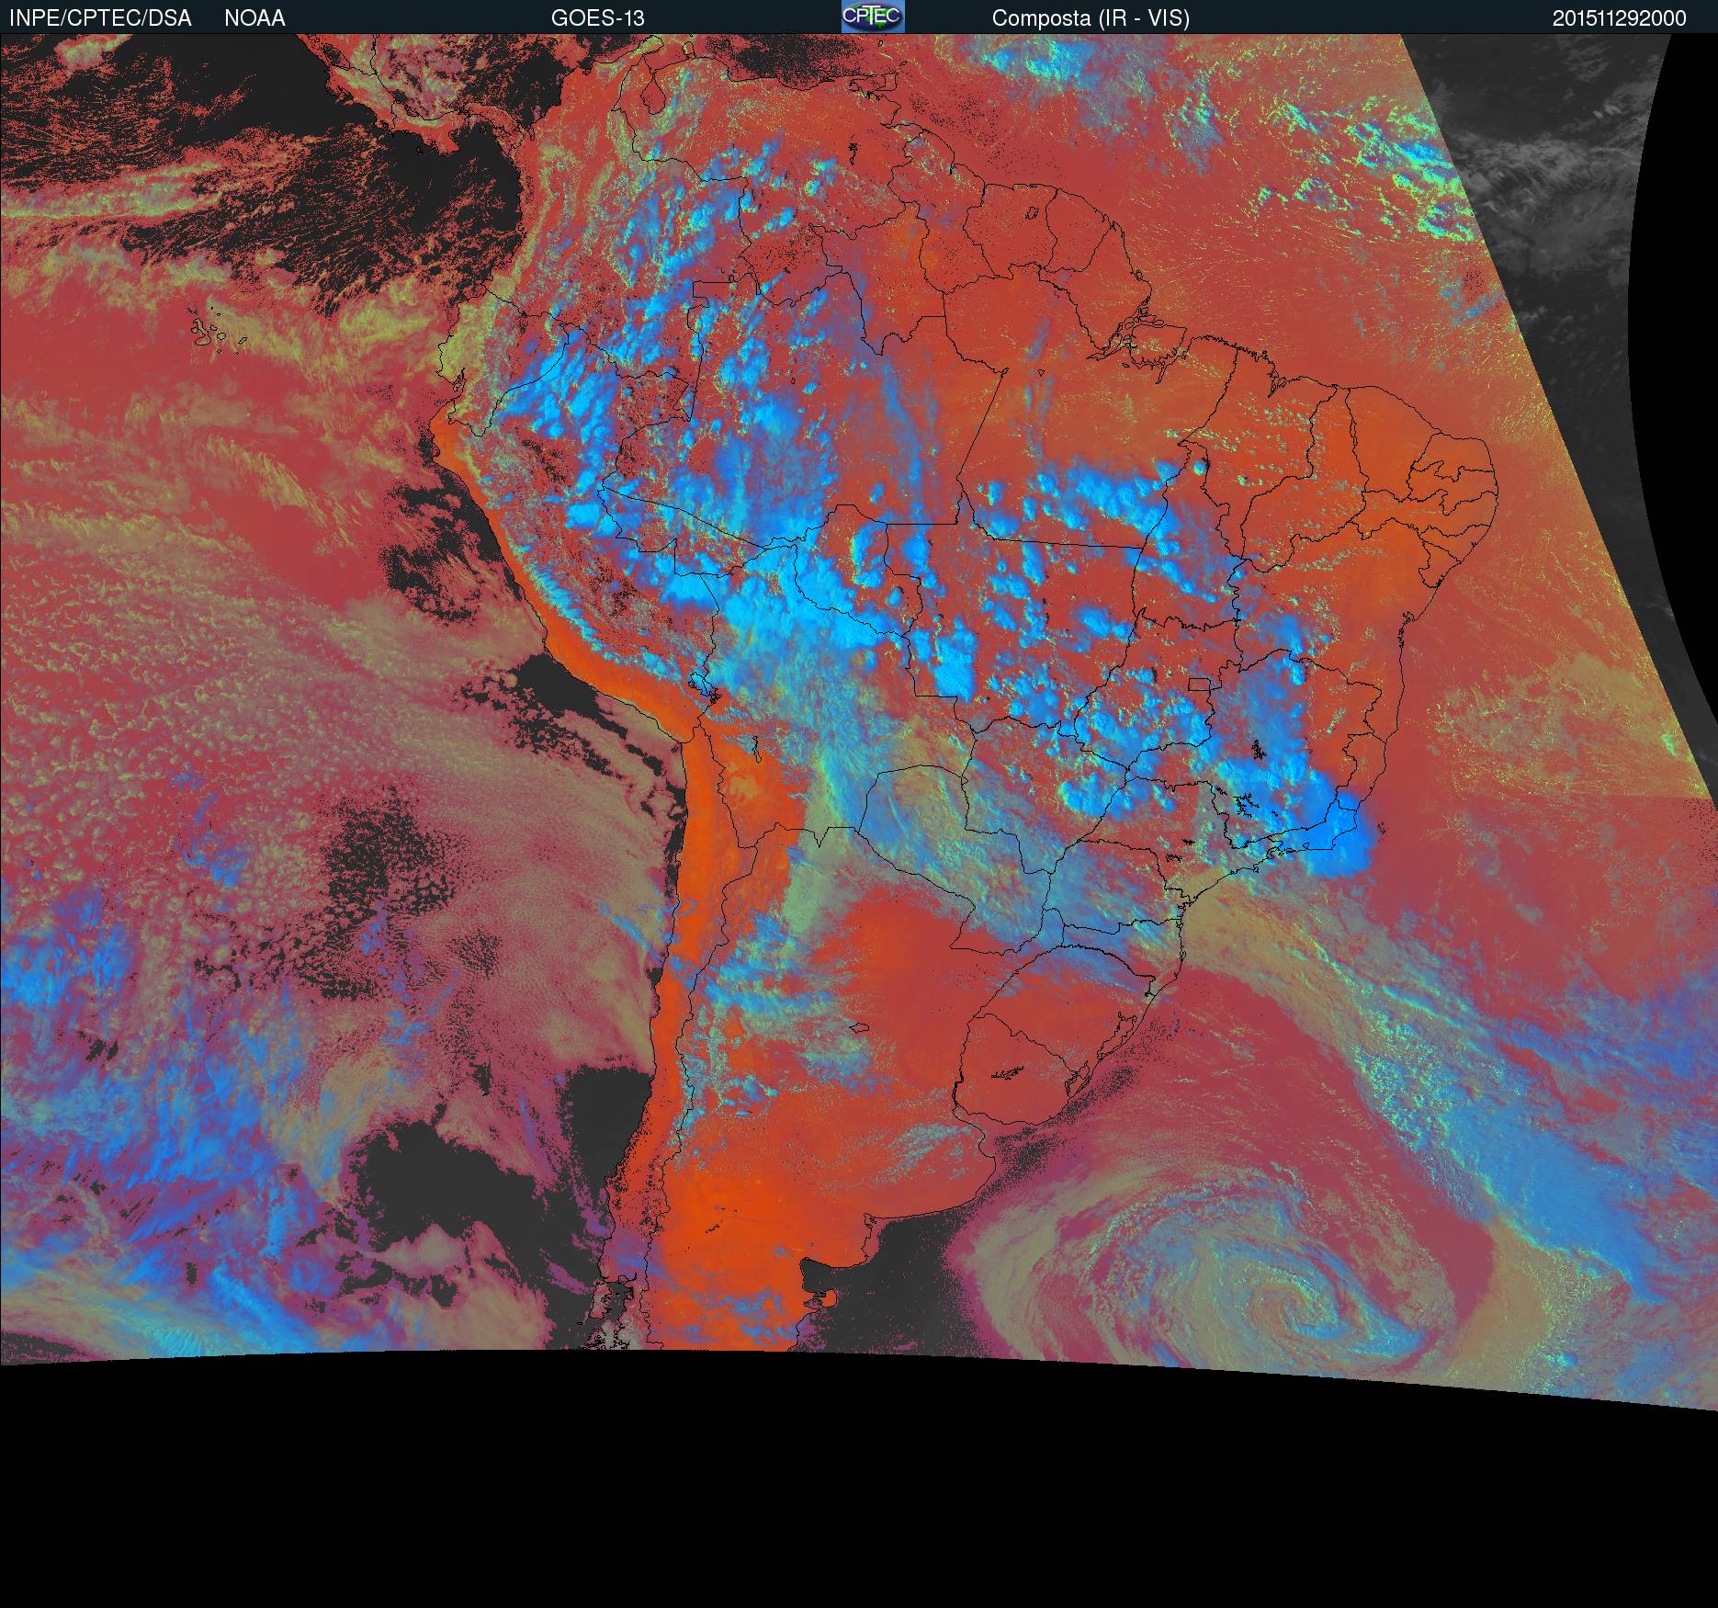Select the NOAA text in header
Image resolution: width=1718 pixels, height=1608 pixels.
[254, 18]
